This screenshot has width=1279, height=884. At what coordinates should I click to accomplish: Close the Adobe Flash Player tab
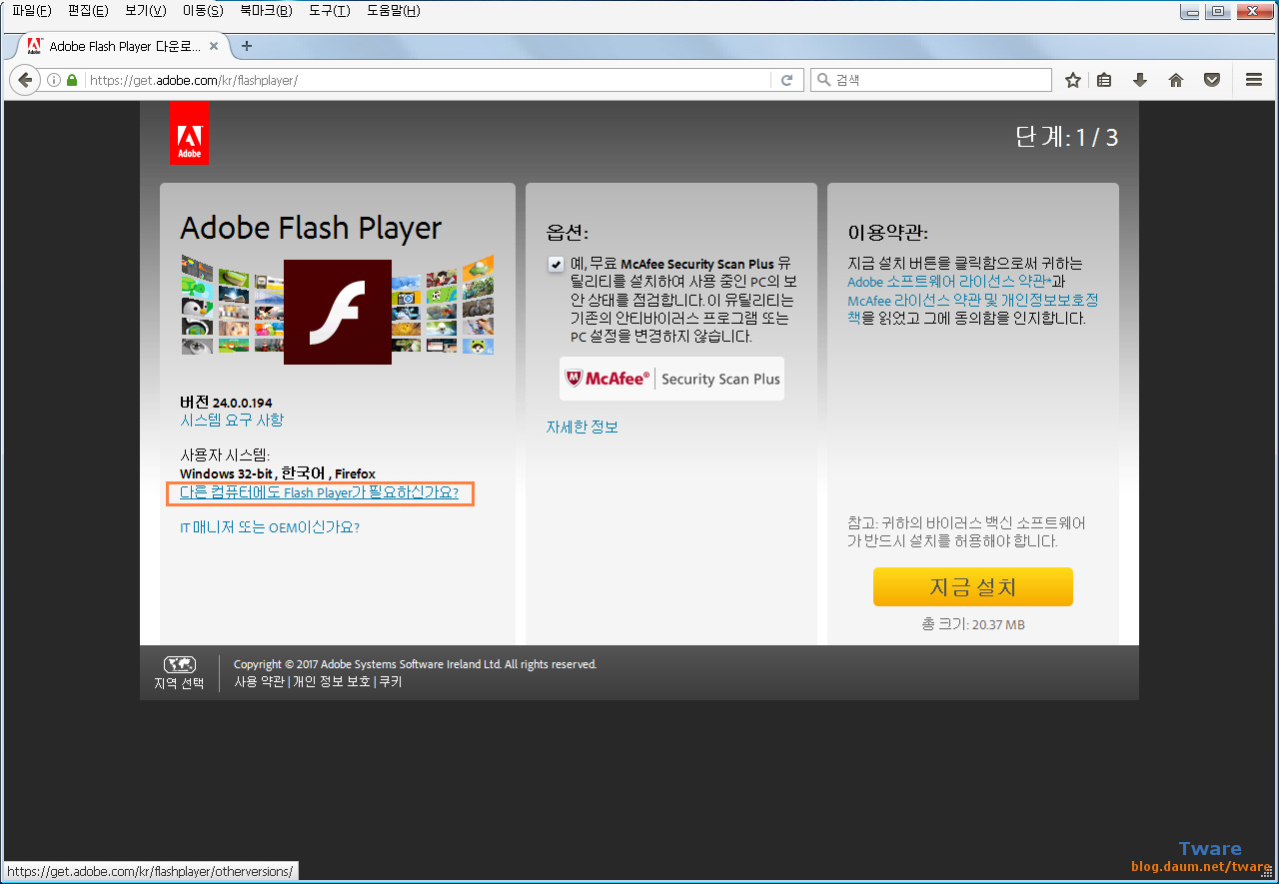pyautogui.click(x=214, y=46)
